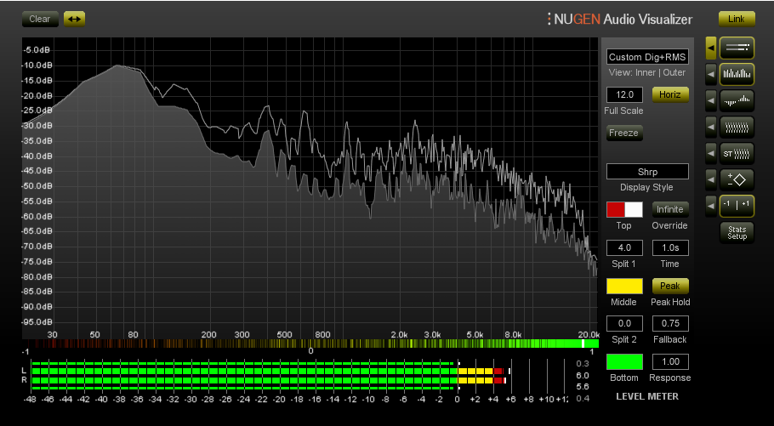Toggle the Infinite Override button
Viewport: 774px width, 426px height.
pyautogui.click(x=670, y=209)
